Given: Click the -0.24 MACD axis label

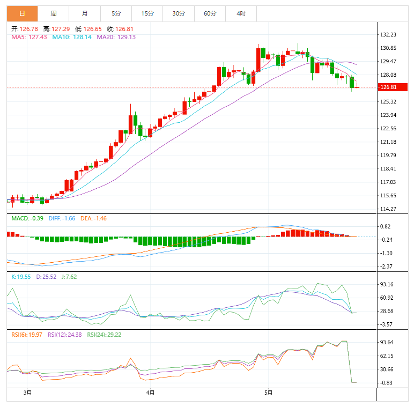Looking at the screenshot, I should coord(386,240).
